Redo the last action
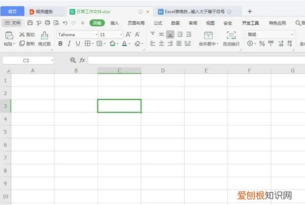Screen dimensions: 305x205 click(74, 23)
